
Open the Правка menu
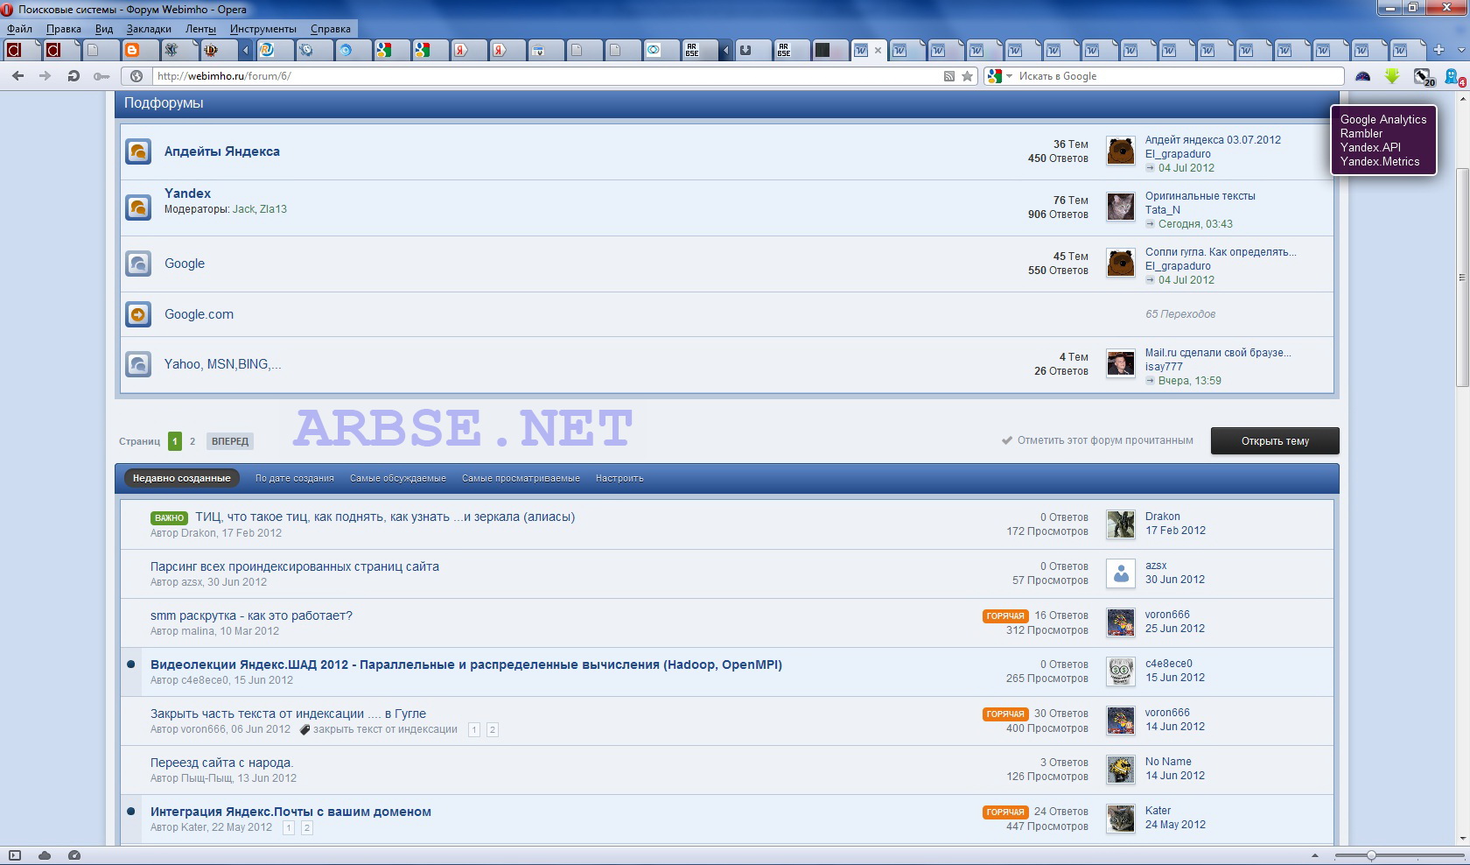click(63, 29)
